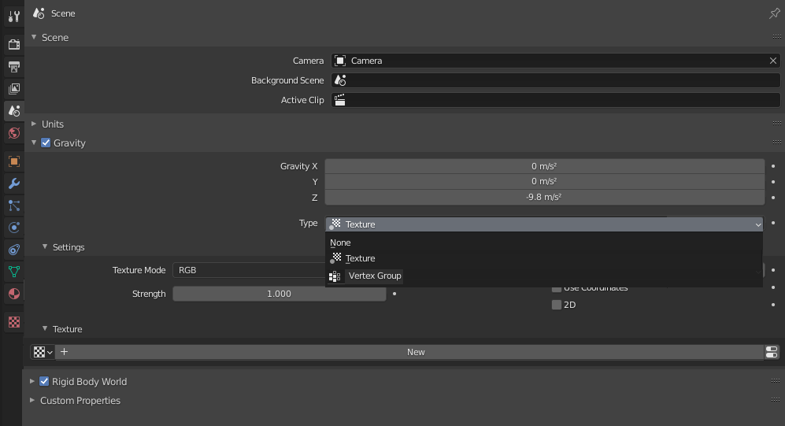
Task: Close the open Type dropdown header
Action: pyautogui.click(x=544, y=224)
